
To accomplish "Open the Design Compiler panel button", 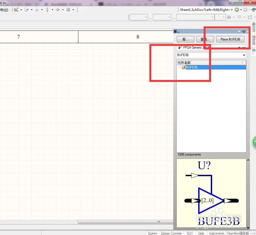I will 171,233.
